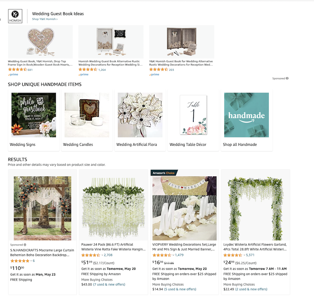Viewport: 314px width, 297px height.
Task: Expand rating dropdown chevron for Pauwer wisteria
Action: coord(102,255)
